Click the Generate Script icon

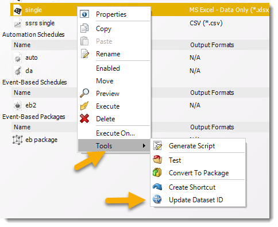click(158, 145)
